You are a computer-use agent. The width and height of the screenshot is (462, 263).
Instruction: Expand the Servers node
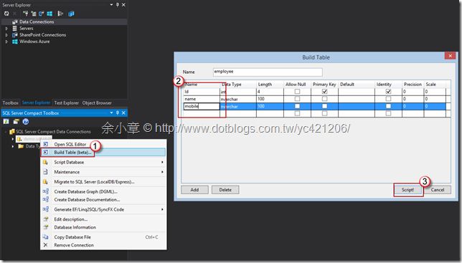point(6,29)
